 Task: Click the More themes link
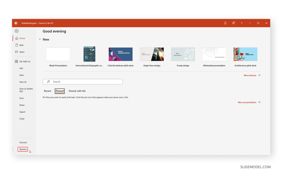(252, 76)
